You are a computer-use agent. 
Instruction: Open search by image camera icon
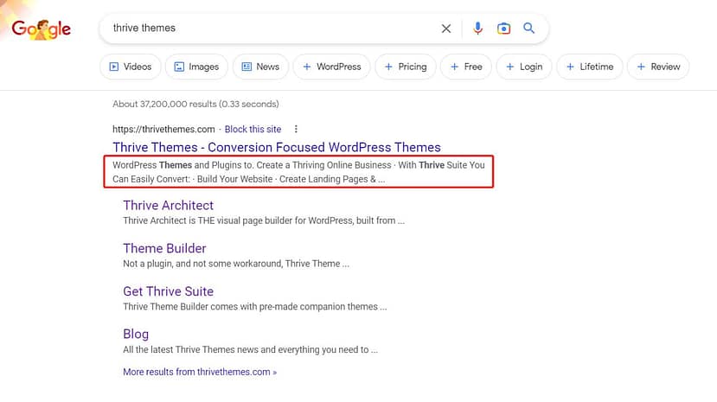pos(503,29)
